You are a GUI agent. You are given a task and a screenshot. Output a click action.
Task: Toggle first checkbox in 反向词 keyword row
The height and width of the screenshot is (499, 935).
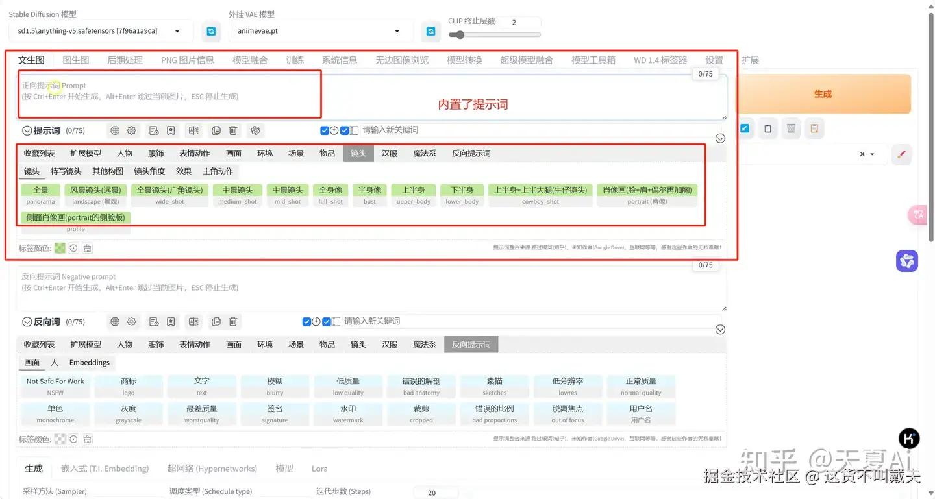306,321
